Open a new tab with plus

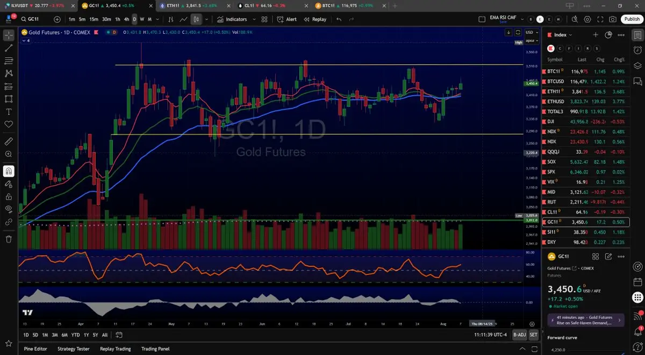[395, 5]
